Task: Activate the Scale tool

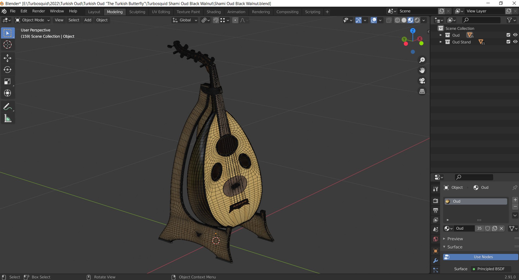Action: tap(8, 82)
